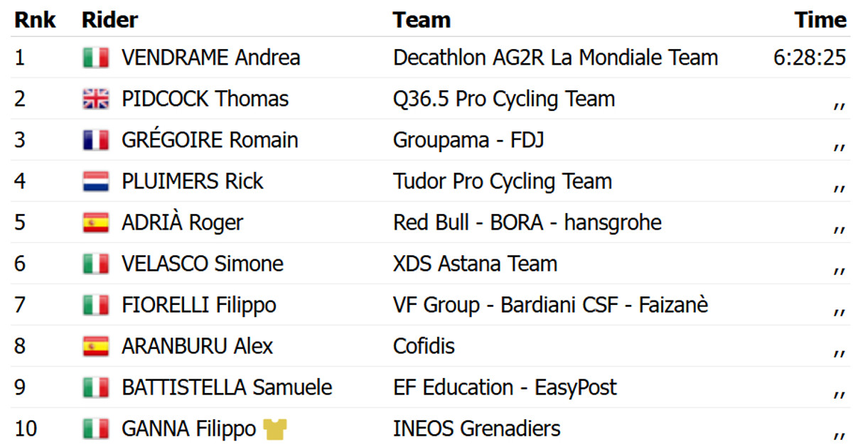
Task: Open rider PIDCOCK Thomas's profile
Action: coord(205,99)
